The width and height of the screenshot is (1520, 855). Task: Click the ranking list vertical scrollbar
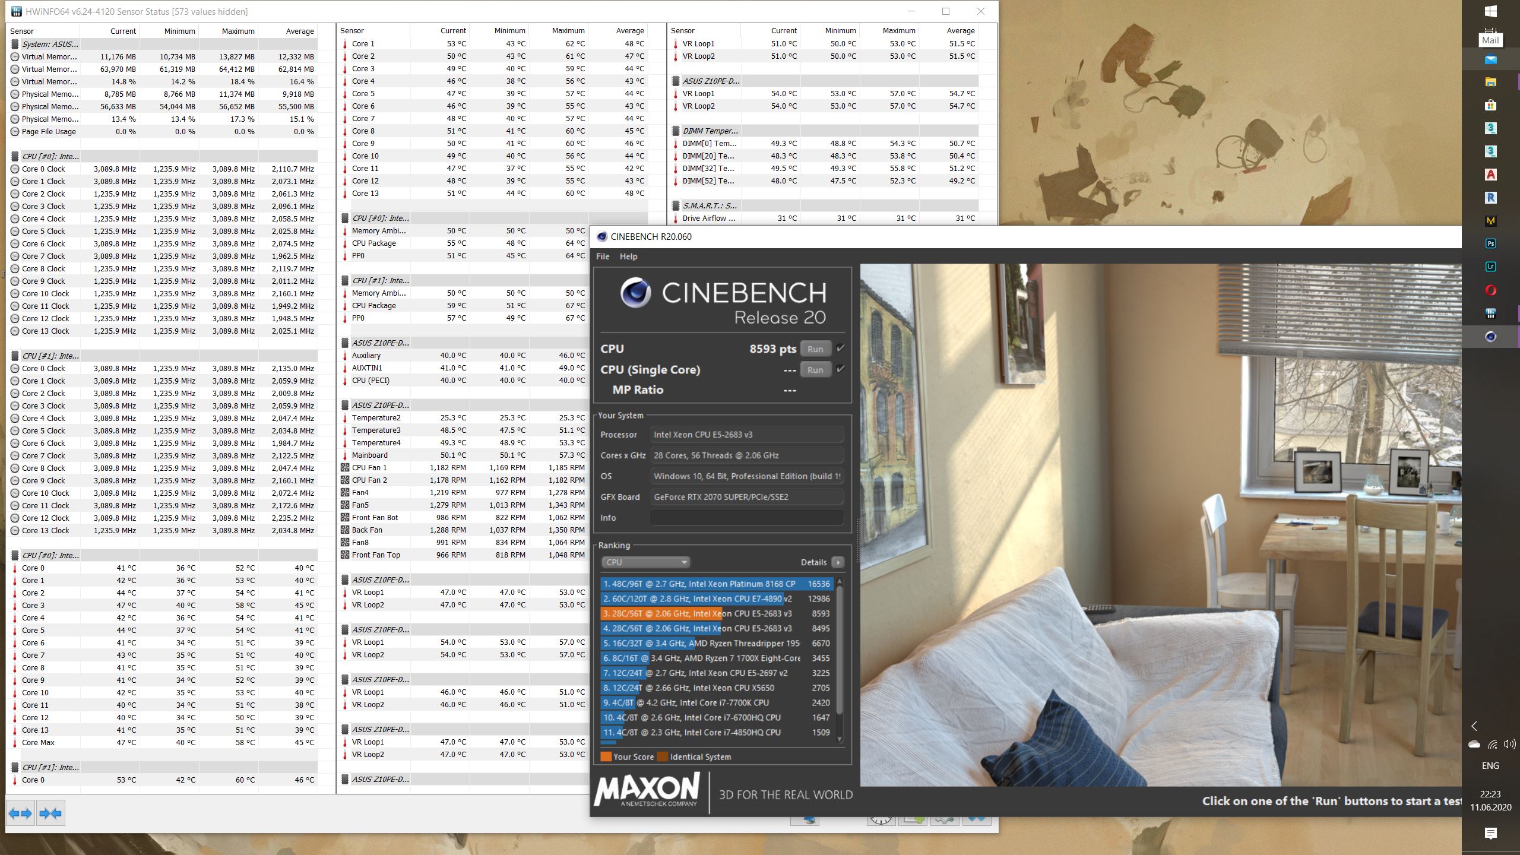[x=840, y=649]
